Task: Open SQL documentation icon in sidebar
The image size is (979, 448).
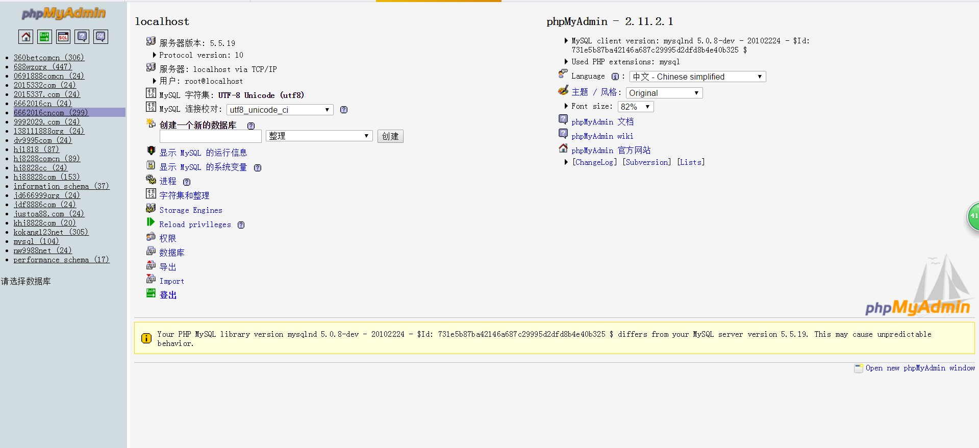Action: [x=101, y=37]
